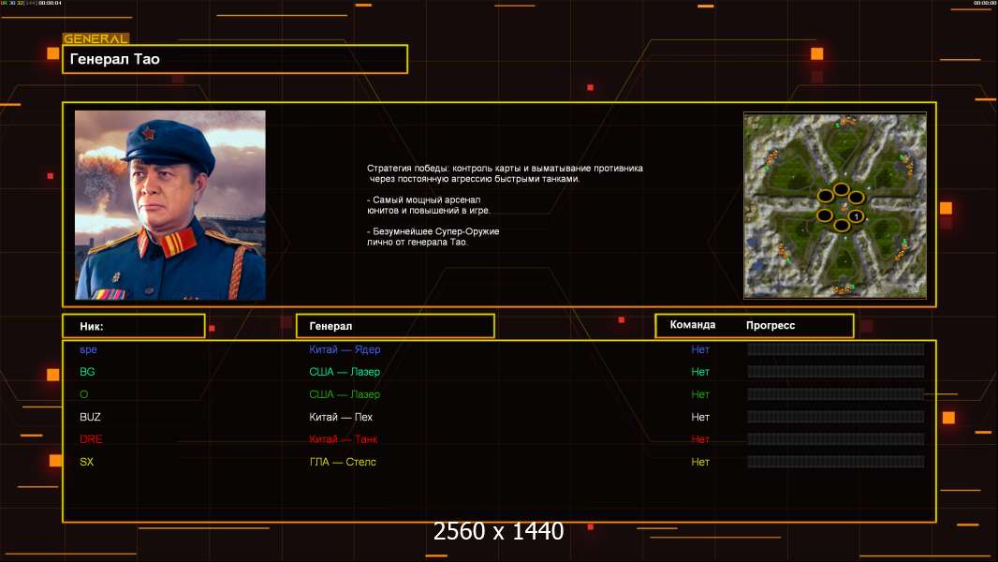Click the loading progress bar for spe
Screen dimensions: 998x562
pyautogui.click(x=836, y=348)
